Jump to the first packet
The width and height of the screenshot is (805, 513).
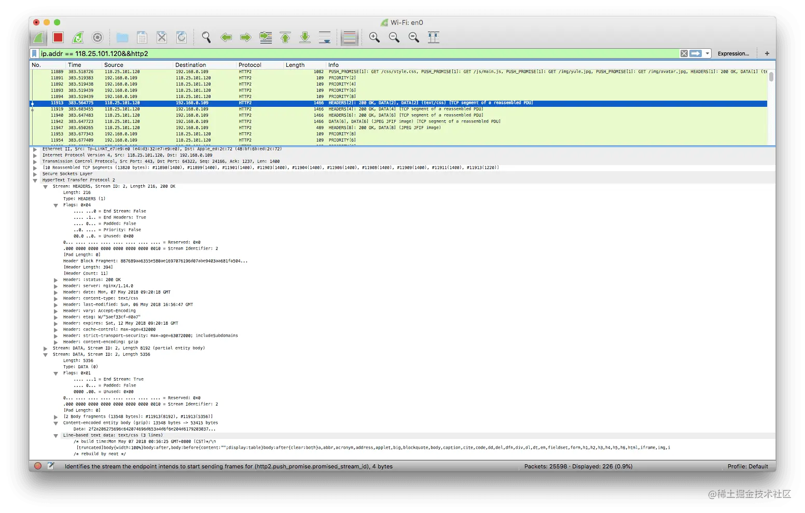pyautogui.click(x=285, y=37)
